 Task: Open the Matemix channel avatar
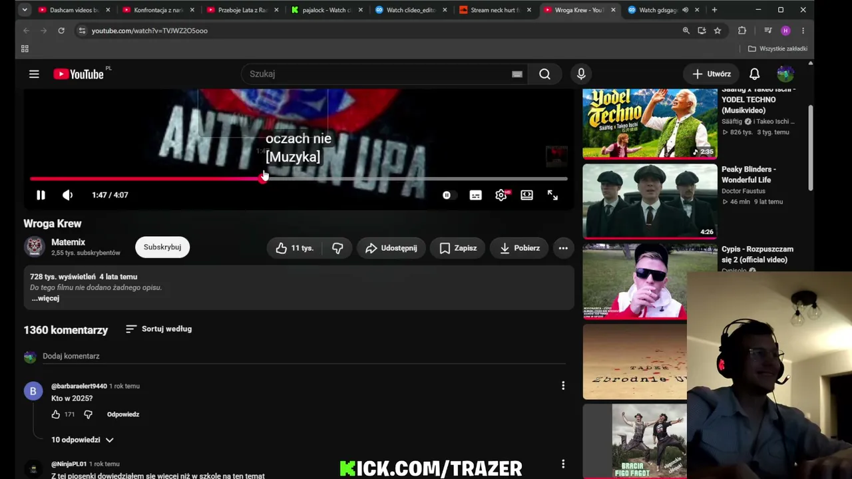[x=35, y=247]
